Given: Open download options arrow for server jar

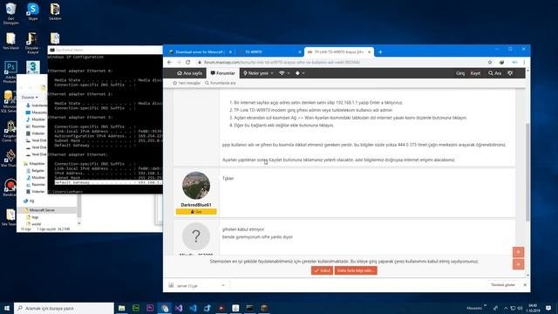Looking at the screenshot, I should [x=223, y=285].
